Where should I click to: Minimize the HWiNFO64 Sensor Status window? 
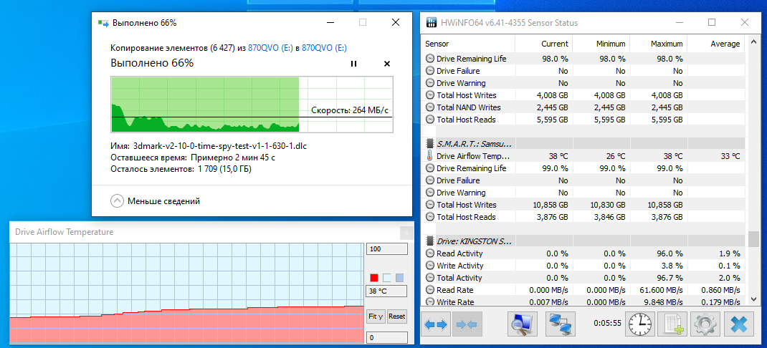pos(680,22)
